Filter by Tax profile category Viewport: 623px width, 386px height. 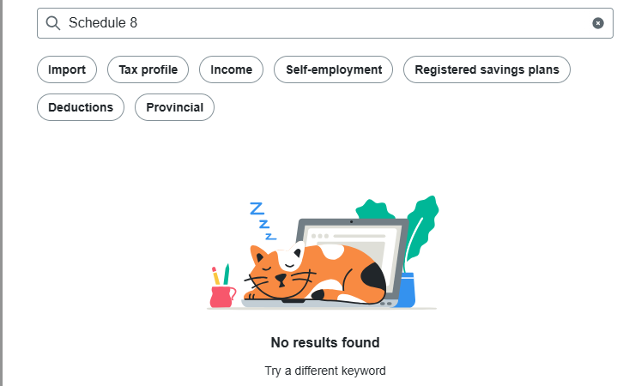click(148, 69)
